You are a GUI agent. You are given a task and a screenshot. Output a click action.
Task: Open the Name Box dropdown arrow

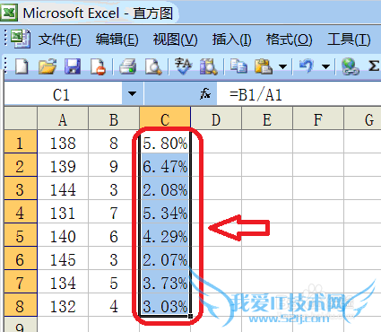(132, 93)
